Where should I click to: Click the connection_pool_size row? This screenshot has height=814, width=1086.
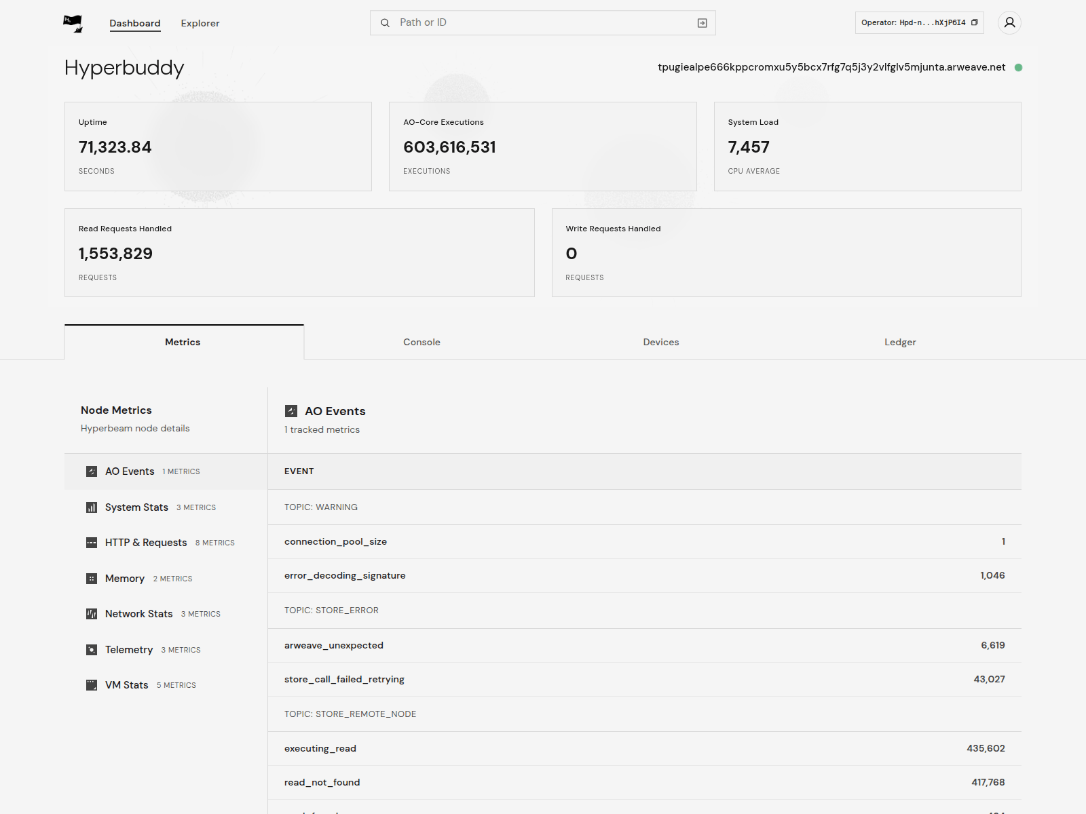click(645, 541)
